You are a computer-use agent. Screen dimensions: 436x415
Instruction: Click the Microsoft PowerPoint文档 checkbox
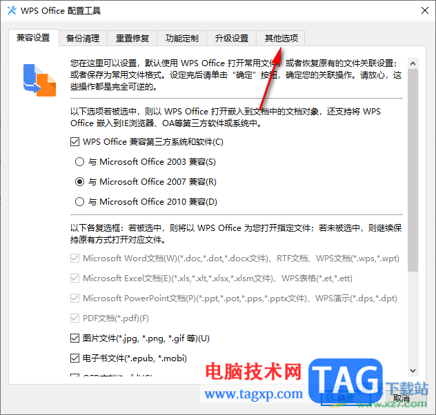pyautogui.click(x=75, y=298)
